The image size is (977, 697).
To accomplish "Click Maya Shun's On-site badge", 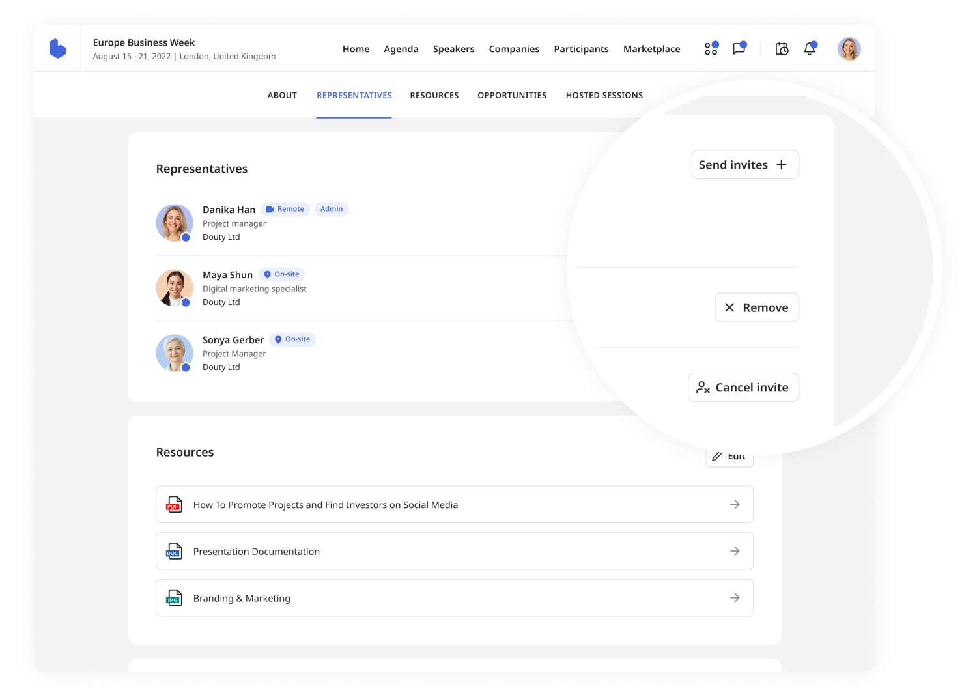I will 282,274.
